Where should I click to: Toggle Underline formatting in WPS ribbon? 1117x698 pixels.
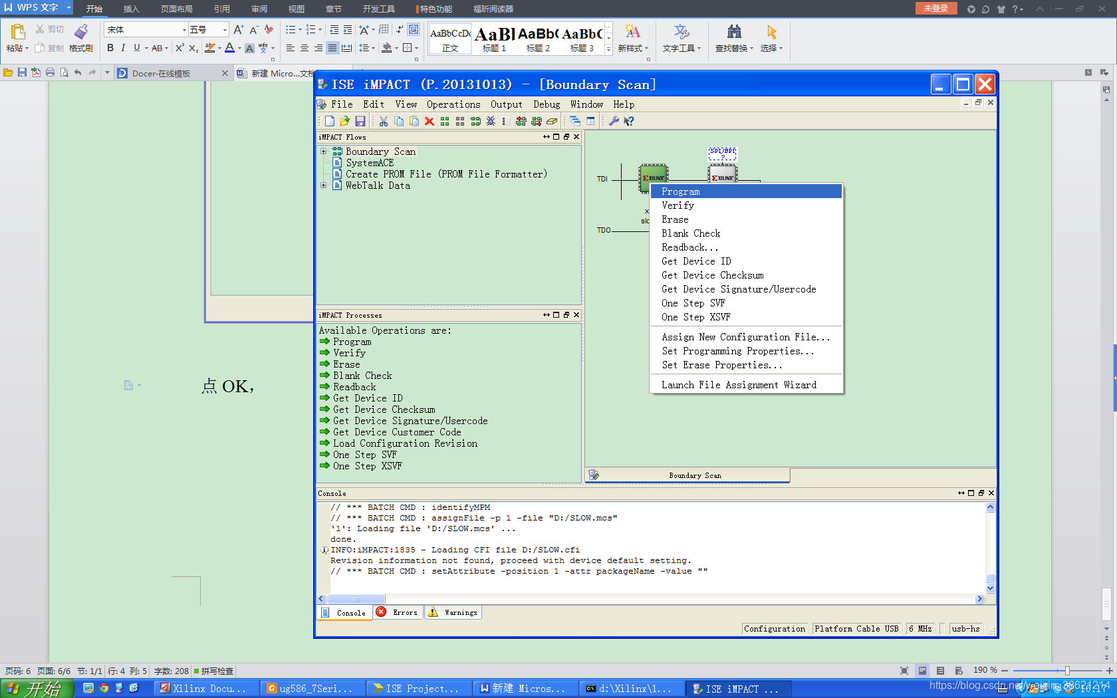click(x=137, y=48)
